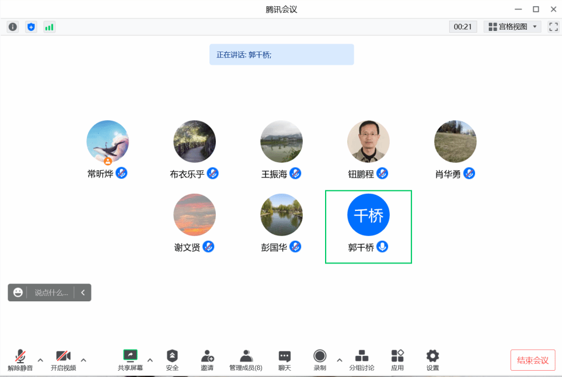Open the 安全 security tool
562x377 pixels.
pyautogui.click(x=172, y=360)
